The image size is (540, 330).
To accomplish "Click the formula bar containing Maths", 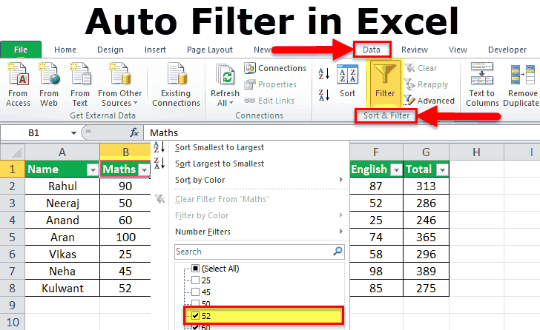I will point(341,133).
